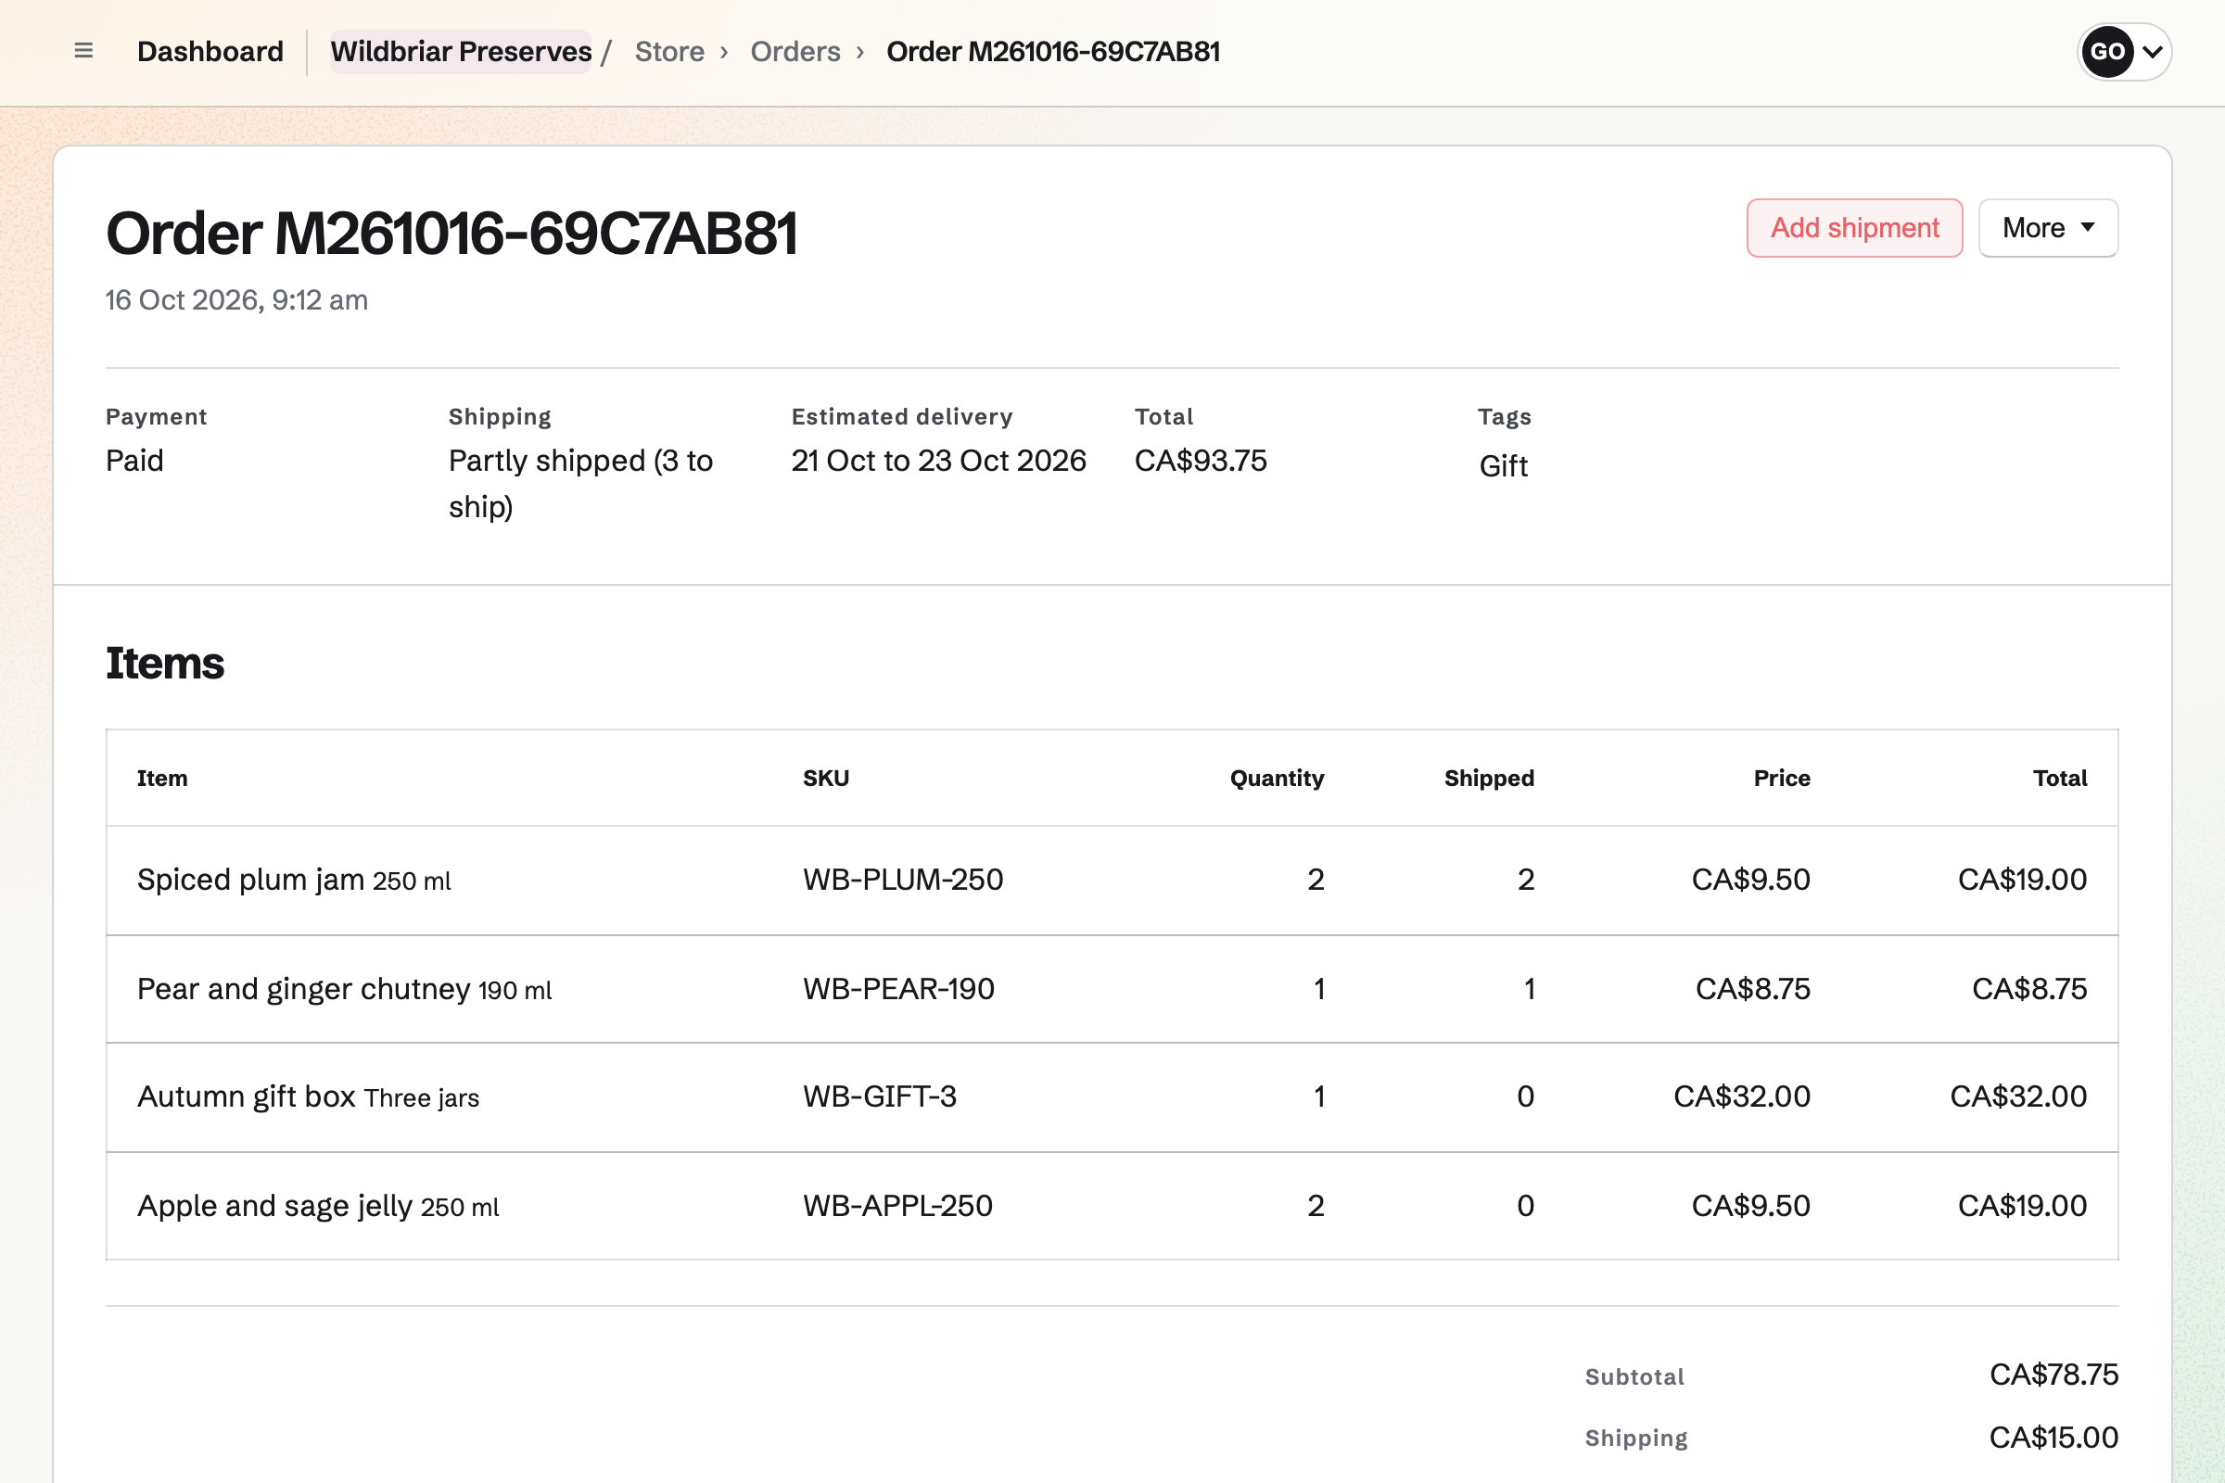The width and height of the screenshot is (2225, 1483).
Task: Expand the More actions dropdown
Action: pyautogui.click(x=2047, y=228)
